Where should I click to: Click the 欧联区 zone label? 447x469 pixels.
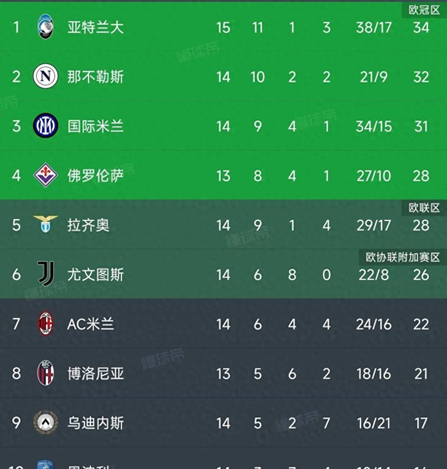424,207
